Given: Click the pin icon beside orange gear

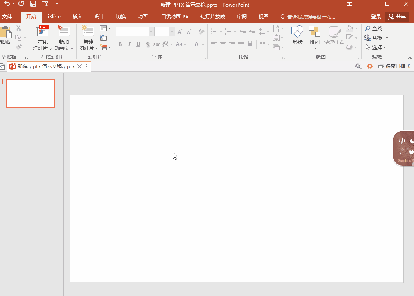Looking at the screenshot, I should (x=359, y=66).
